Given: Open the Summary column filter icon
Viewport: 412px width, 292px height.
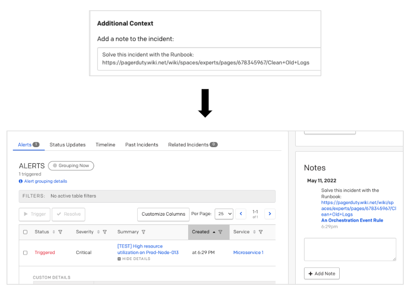Looking at the screenshot, I should [x=143, y=232].
